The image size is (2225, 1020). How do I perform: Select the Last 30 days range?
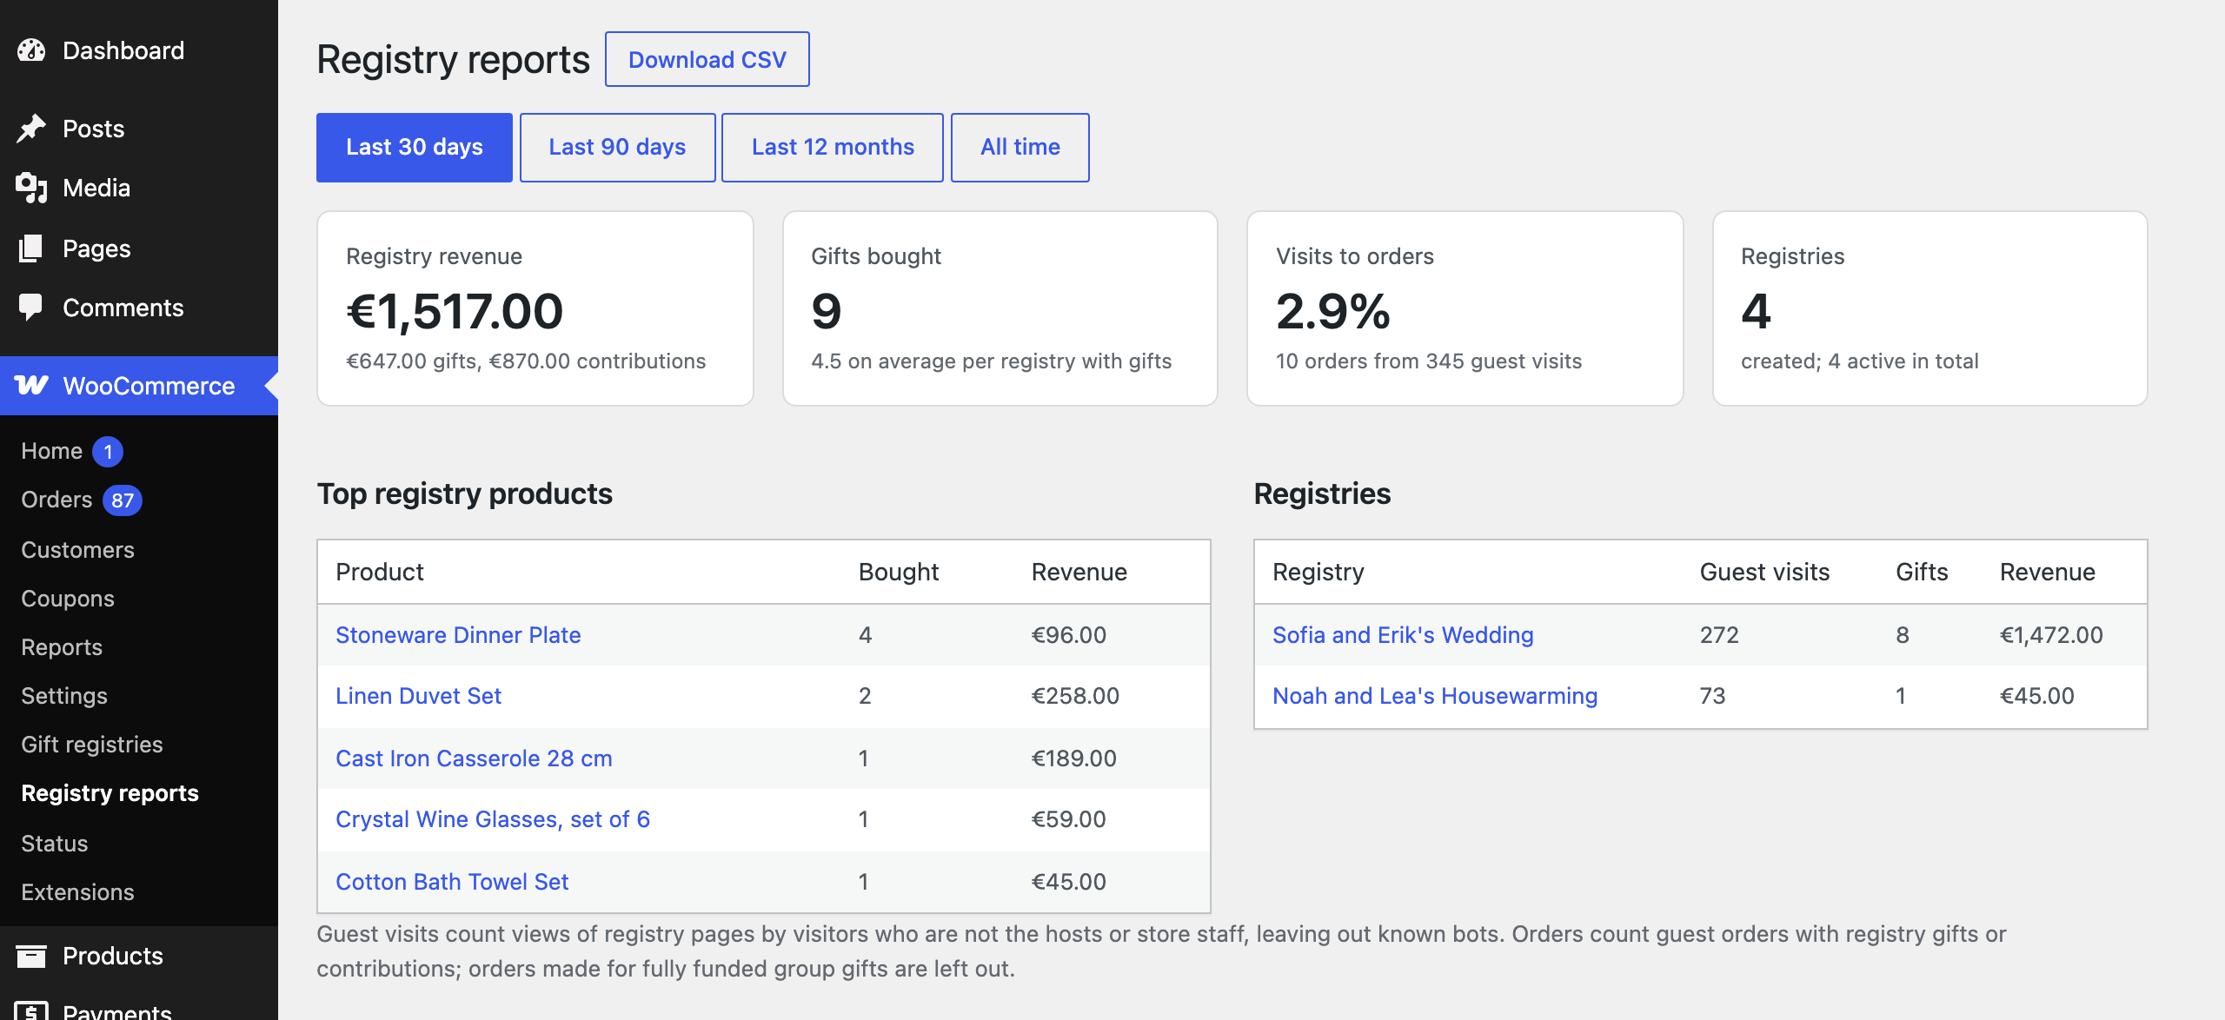(x=415, y=148)
